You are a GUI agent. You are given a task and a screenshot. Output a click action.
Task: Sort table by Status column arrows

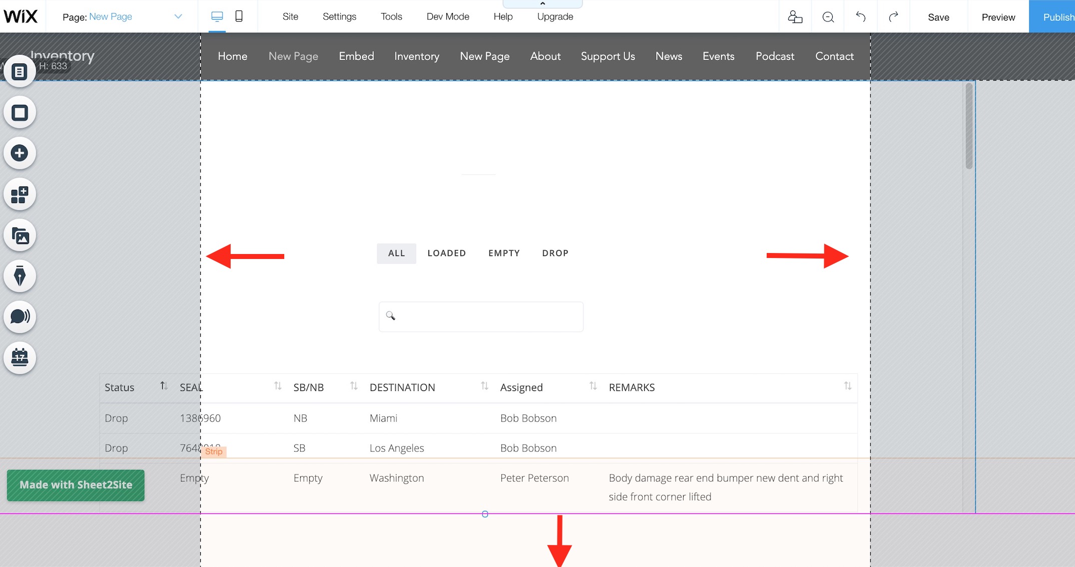click(163, 386)
